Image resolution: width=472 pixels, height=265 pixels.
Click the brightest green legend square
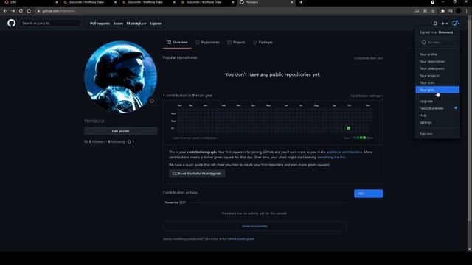coord(364,138)
